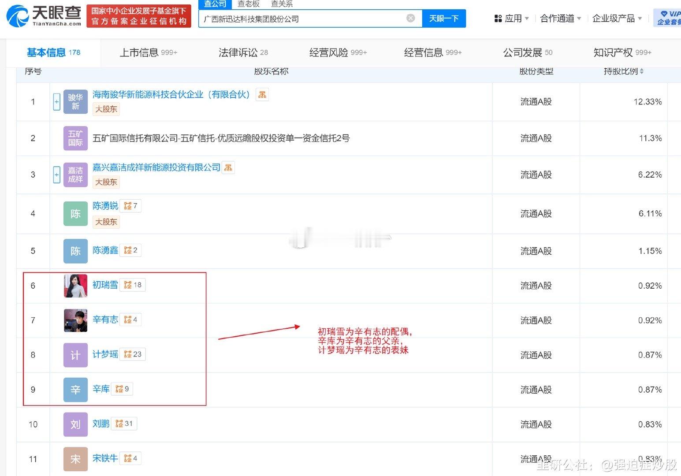
Task: Open shareholder 辛有志 link
Action: point(105,320)
